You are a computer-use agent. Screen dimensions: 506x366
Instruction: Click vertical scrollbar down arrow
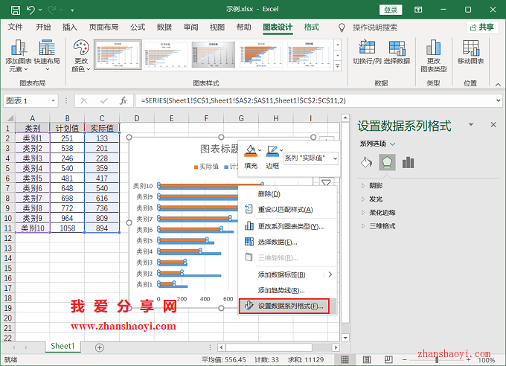tap(345, 338)
